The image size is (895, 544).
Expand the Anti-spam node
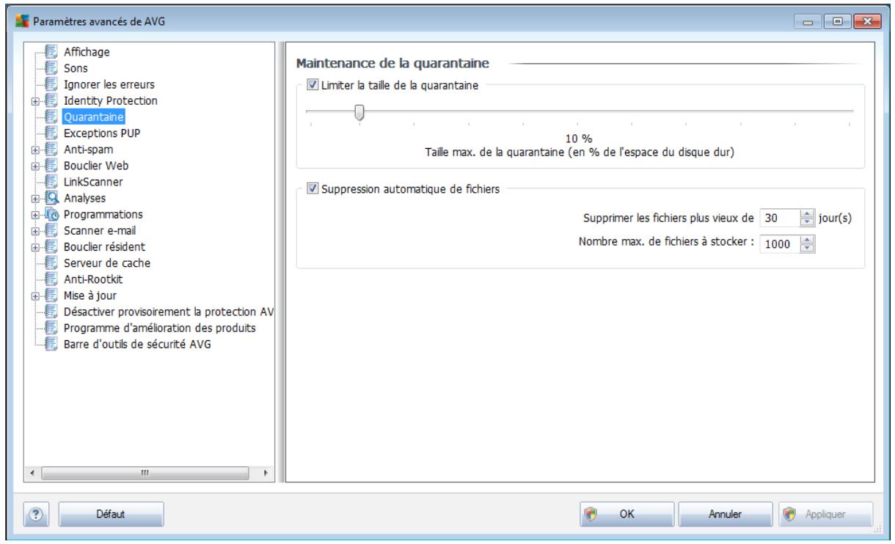(x=35, y=150)
